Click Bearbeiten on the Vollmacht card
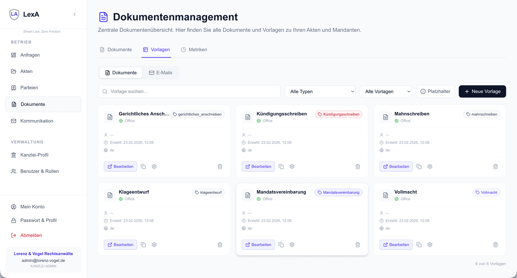 pos(396,245)
